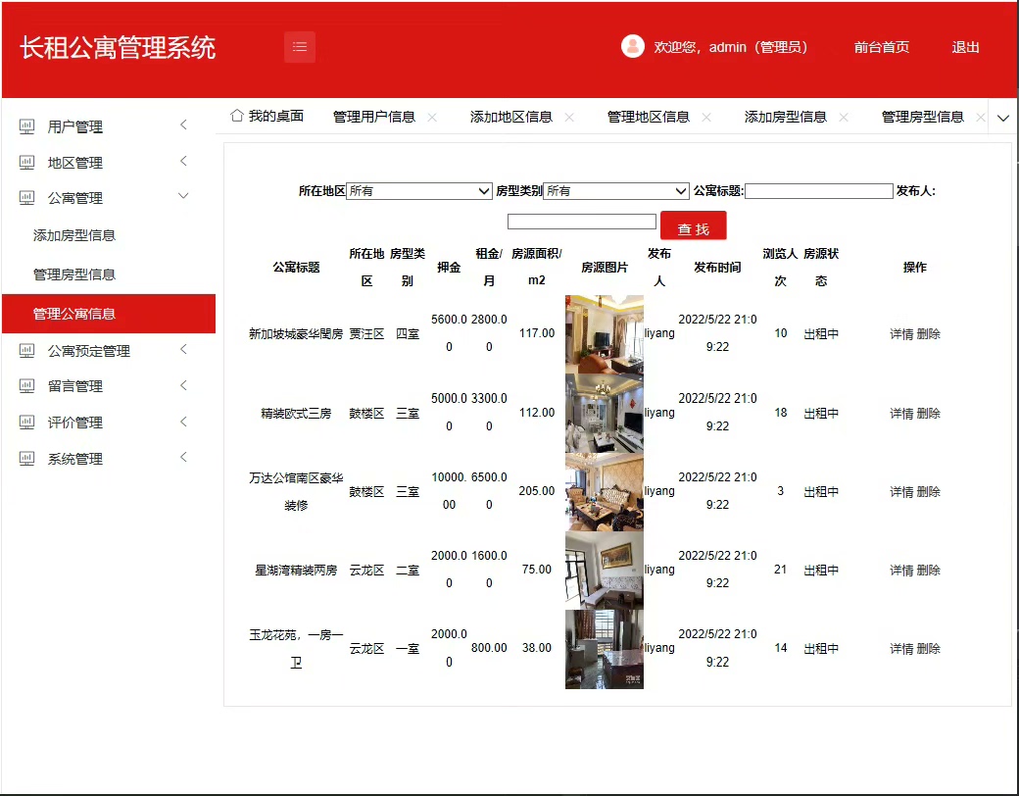Click the 长租公寓管理系统 title
The width and height of the screenshot is (1019, 796).
(118, 47)
